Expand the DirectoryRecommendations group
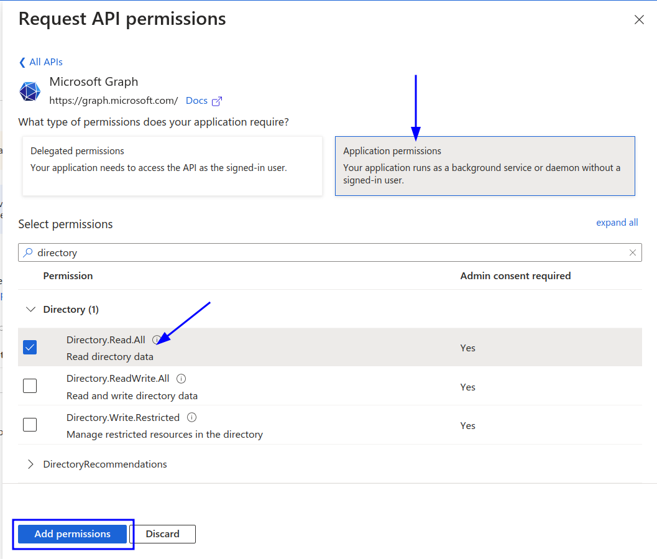 pyautogui.click(x=30, y=464)
